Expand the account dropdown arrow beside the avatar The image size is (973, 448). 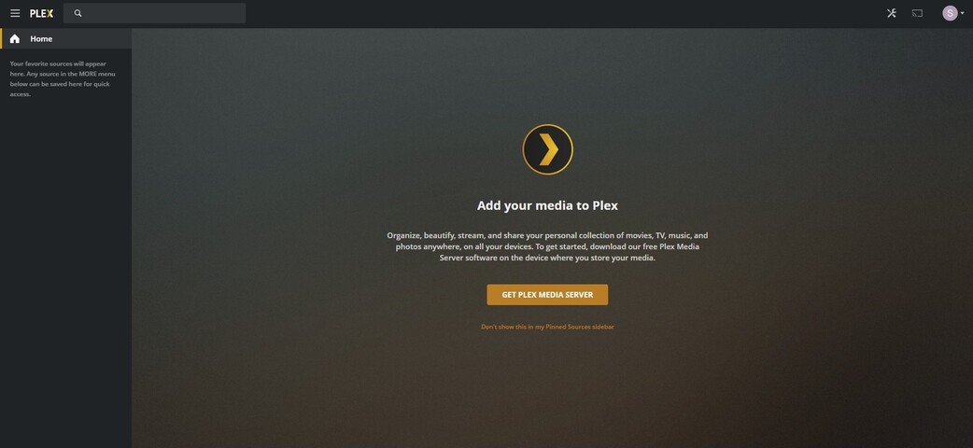(963, 13)
